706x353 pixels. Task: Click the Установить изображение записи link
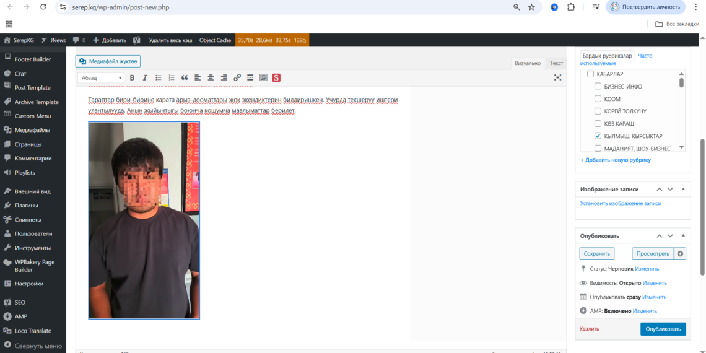pyautogui.click(x=621, y=203)
